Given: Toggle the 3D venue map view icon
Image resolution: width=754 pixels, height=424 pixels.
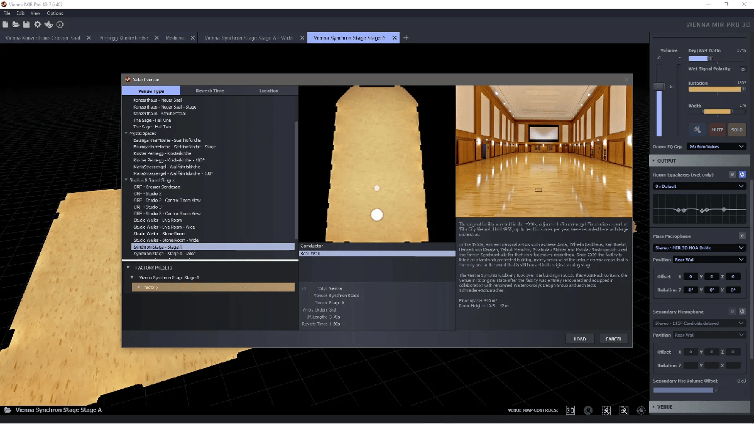Looking at the screenshot, I should click(x=571, y=410).
